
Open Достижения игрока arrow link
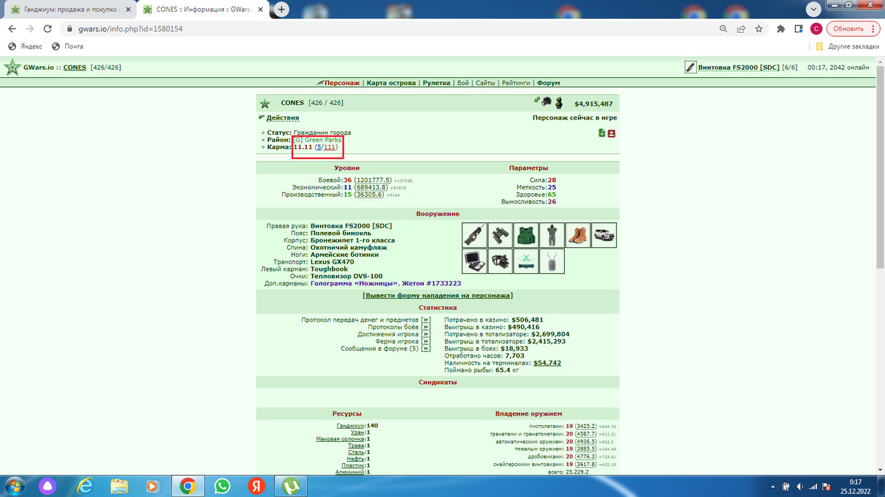426,334
